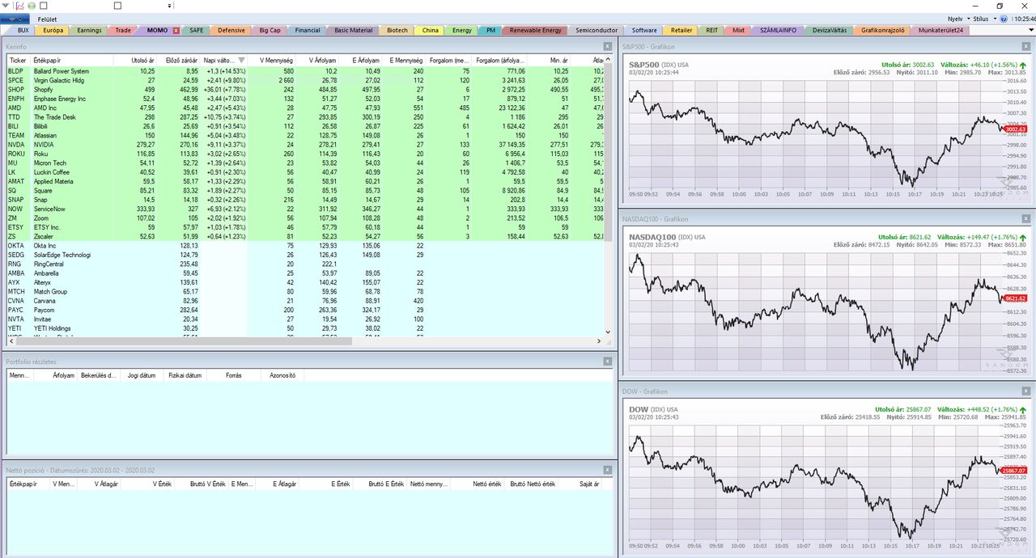Select the ZM Zoom row
The width and height of the screenshot is (1036, 558).
(306, 218)
